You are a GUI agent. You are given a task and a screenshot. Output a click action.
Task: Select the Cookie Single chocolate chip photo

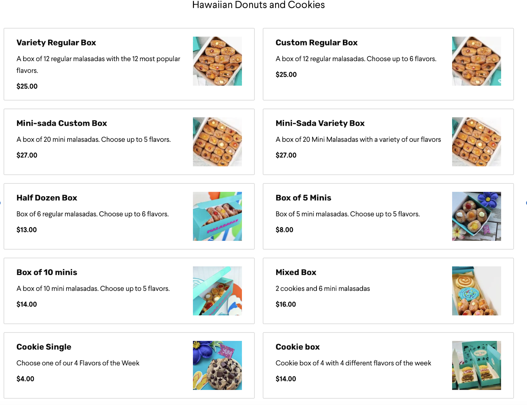[x=217, y=365]
